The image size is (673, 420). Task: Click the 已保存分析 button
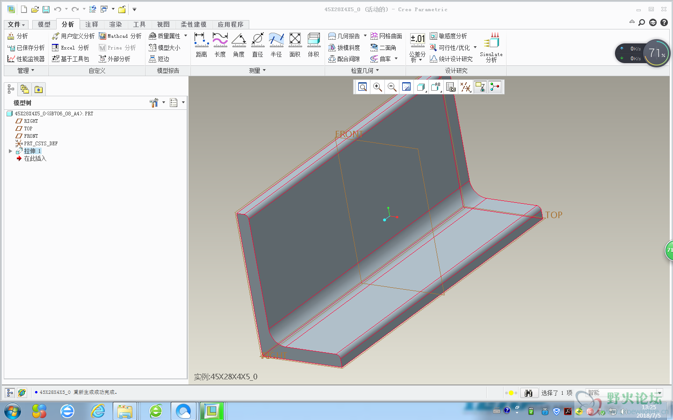tap(26, 48)
